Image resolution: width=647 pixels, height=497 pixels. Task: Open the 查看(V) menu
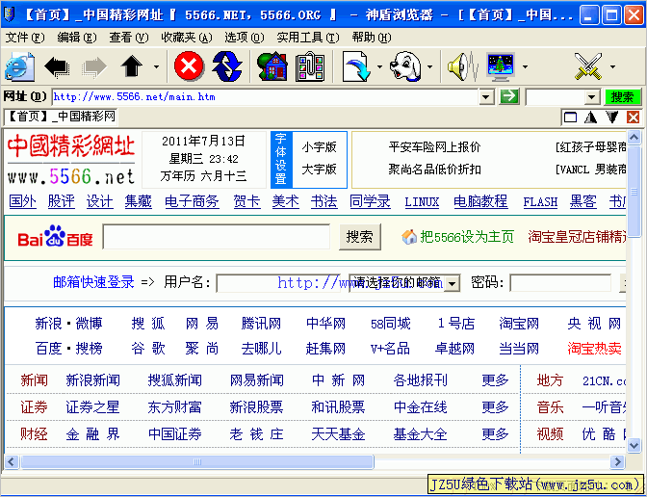pyautogui.click(x=128, y=38)
